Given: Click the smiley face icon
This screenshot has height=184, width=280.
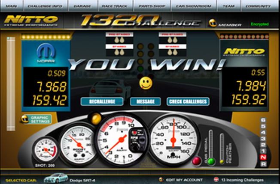Looking at the screenshot, I should click(146, 83).
